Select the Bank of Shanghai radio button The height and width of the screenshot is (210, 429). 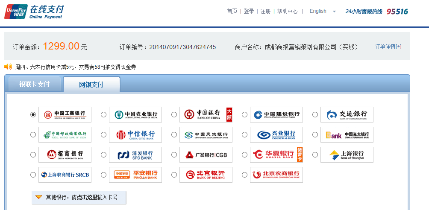(x=315, y=155)
